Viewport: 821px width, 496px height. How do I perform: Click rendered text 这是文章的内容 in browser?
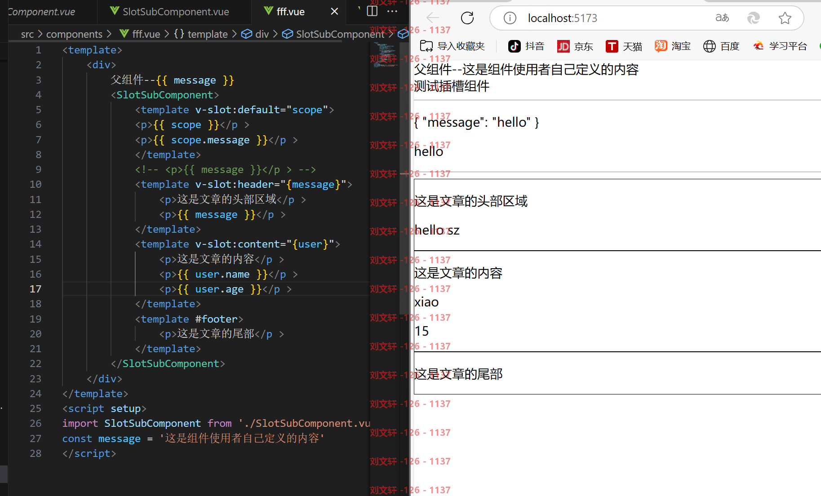(x=458, y=273)
